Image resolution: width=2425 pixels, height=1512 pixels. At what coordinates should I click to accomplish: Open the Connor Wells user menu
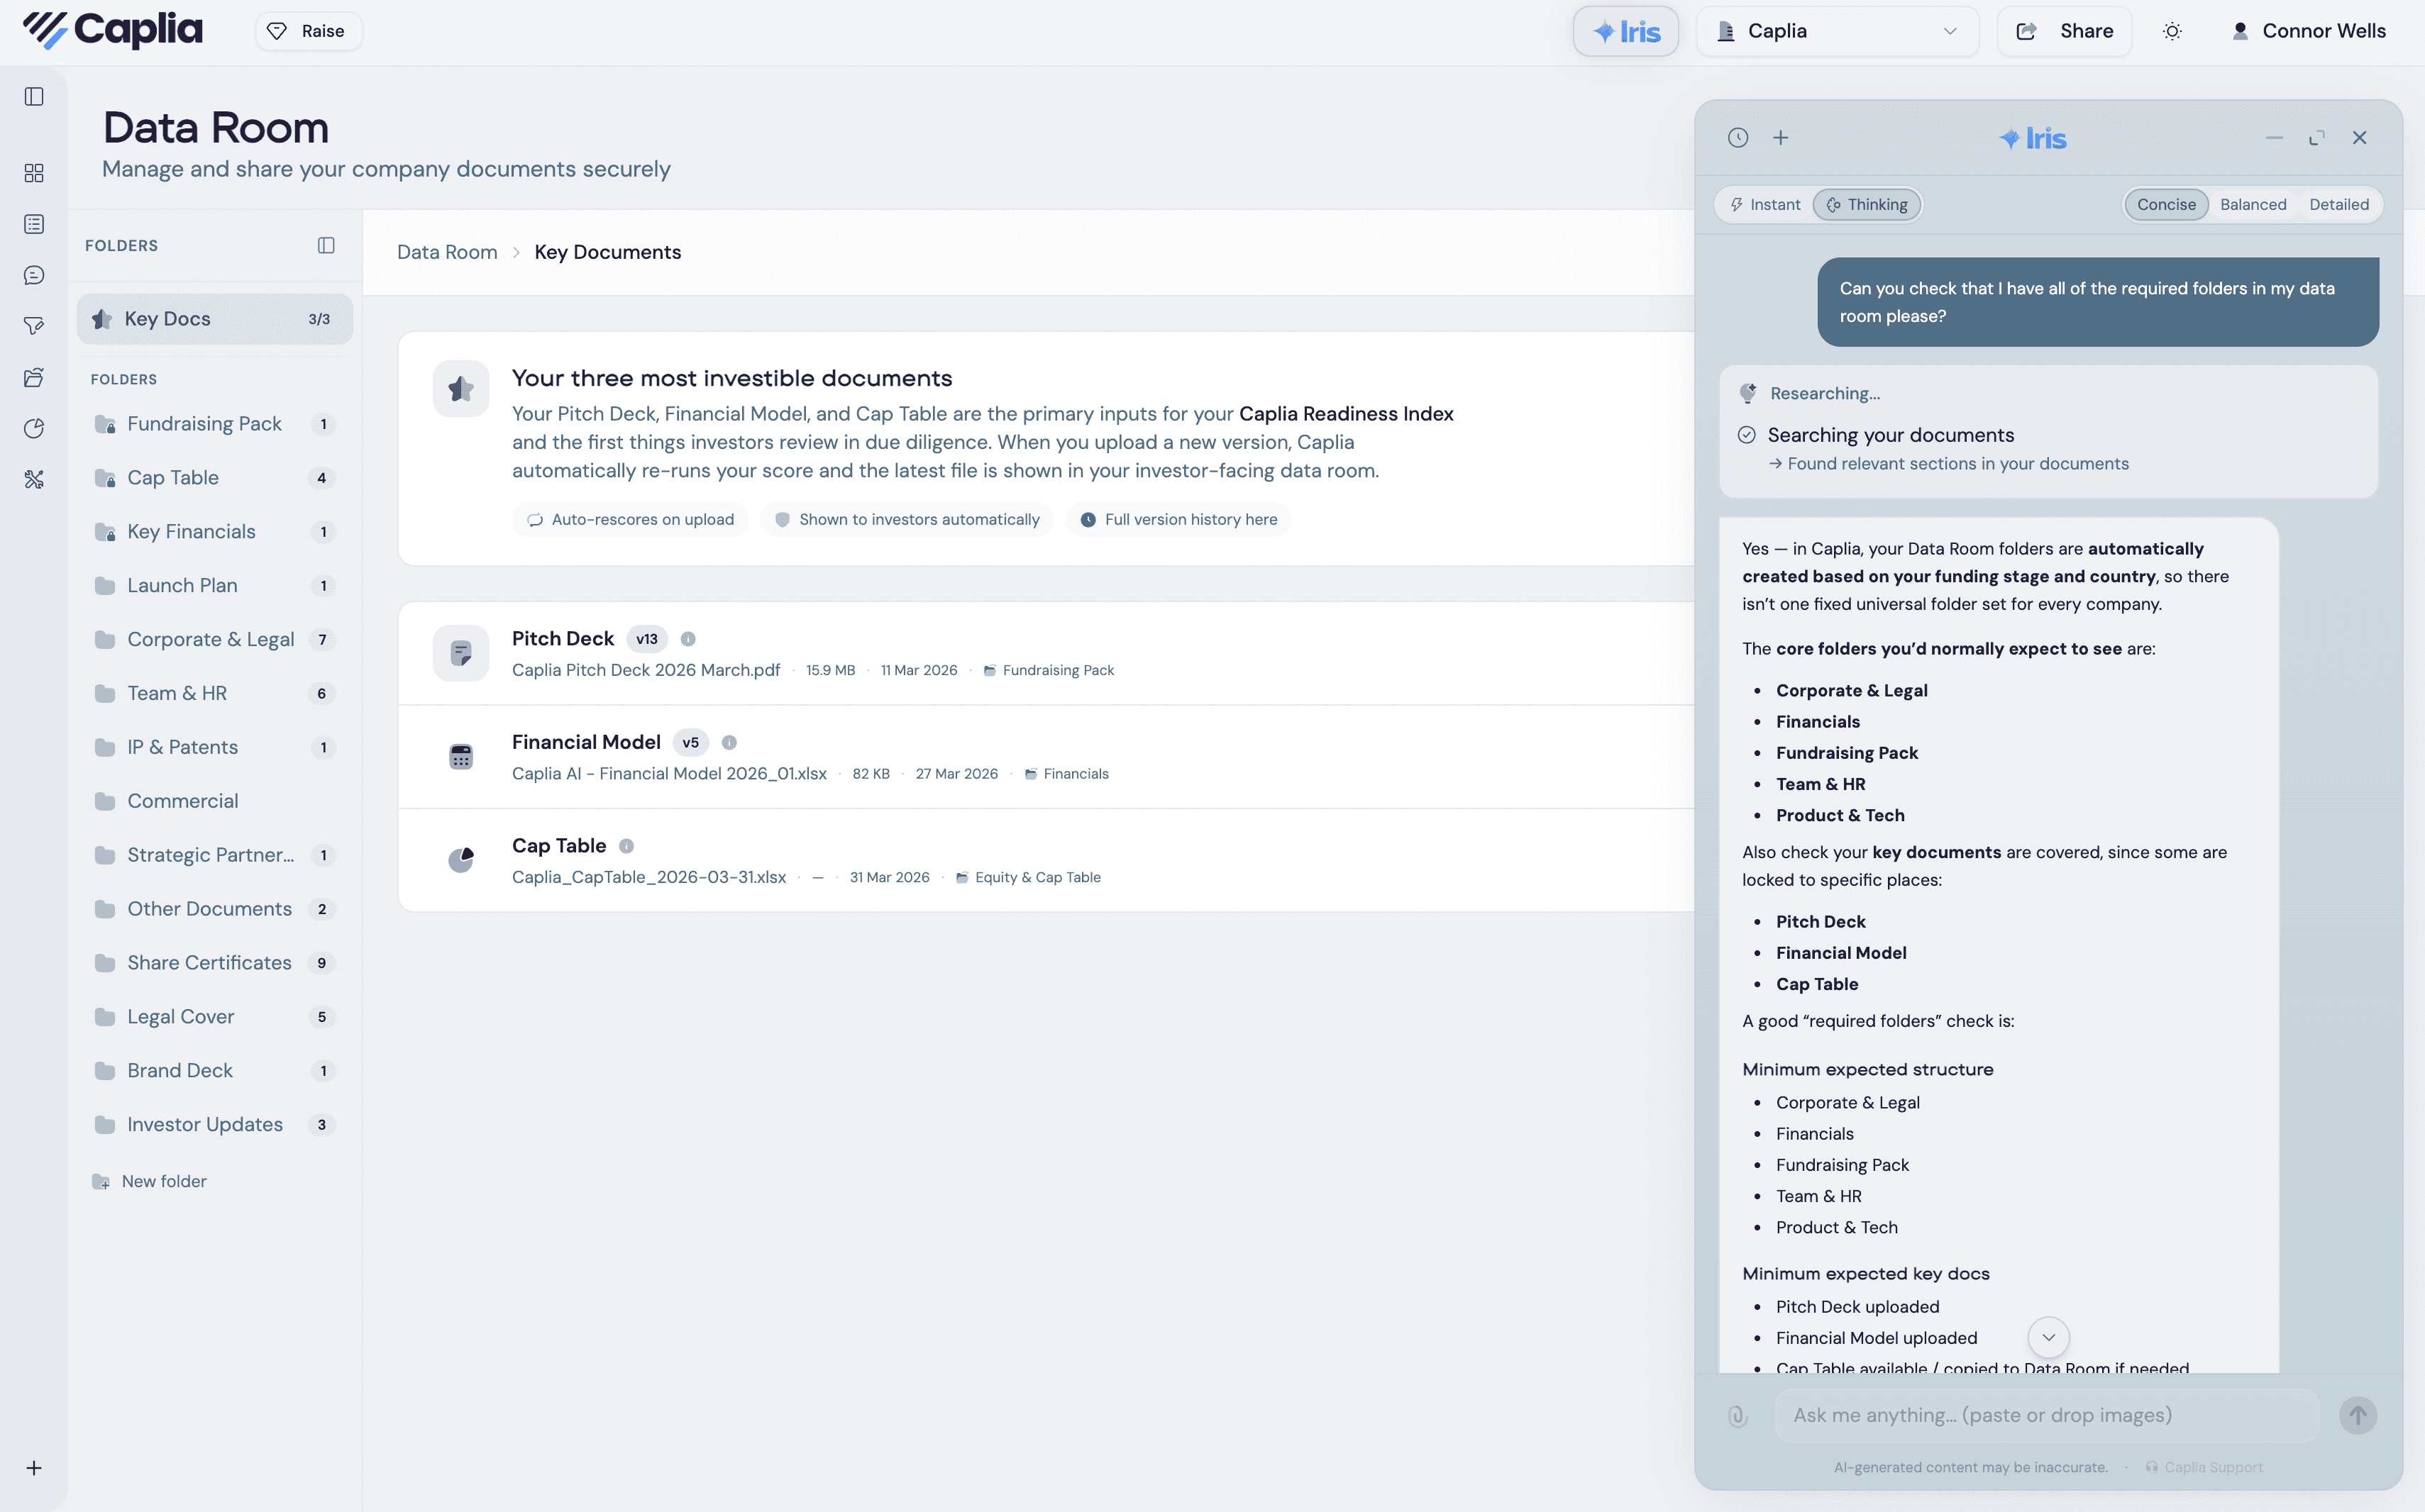pyautogui.click(x=2309, y=31)
